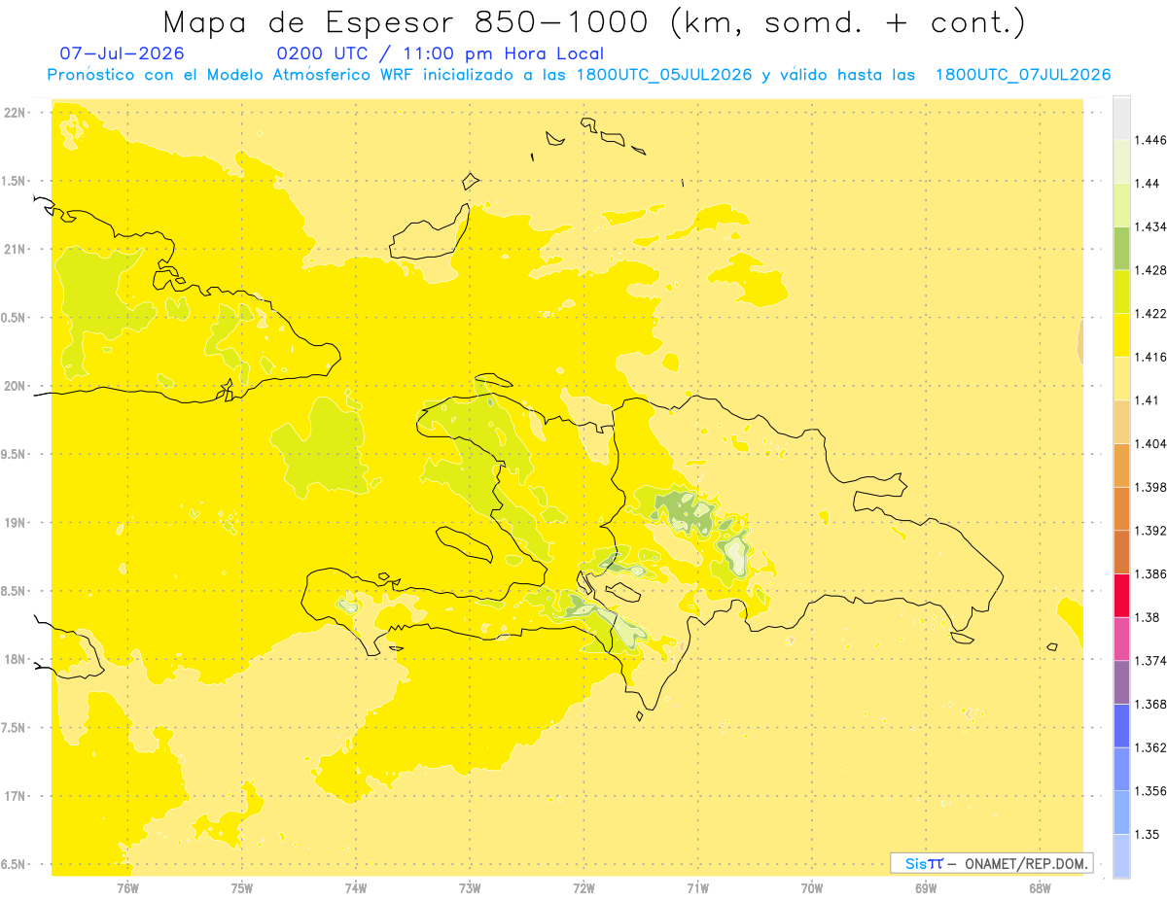
Task: Click the '1.446' legend value
Action: click(1149, 140)
